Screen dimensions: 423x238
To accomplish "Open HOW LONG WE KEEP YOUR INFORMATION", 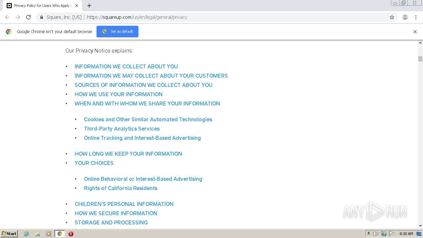I will coord(128,154).
